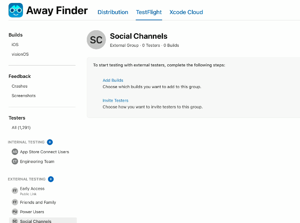This screenshot has height=223, width=300.
Task: Click the SC avatar in the sidebar
Action: [x=15, y=221]
